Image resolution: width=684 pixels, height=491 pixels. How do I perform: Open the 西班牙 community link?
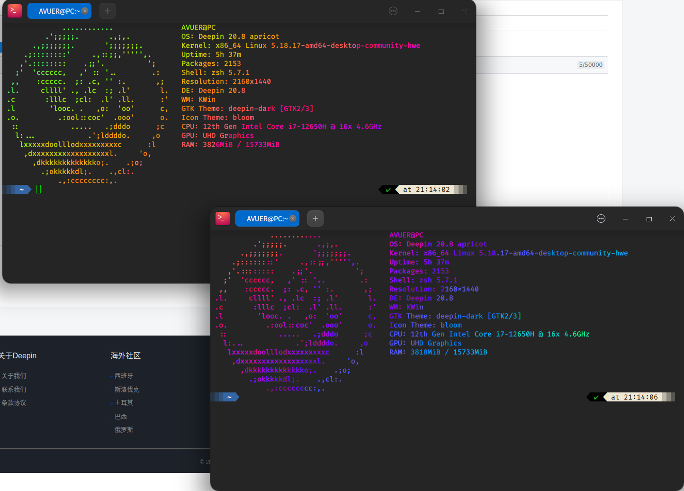tap(124, 376)
